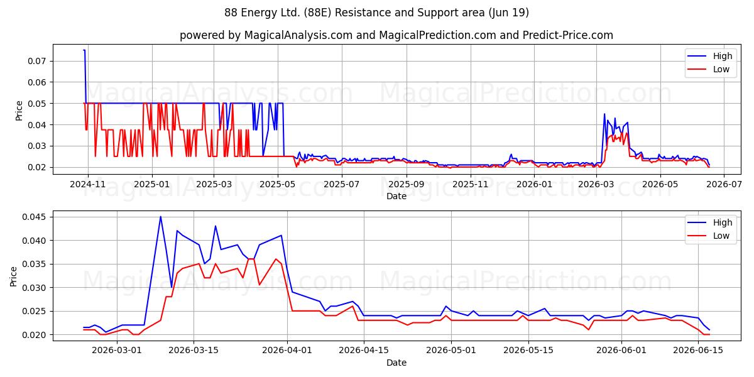Click the blue High line swatch in bottom legend
This screenshot has width=754, height=377.
[698, 223]
